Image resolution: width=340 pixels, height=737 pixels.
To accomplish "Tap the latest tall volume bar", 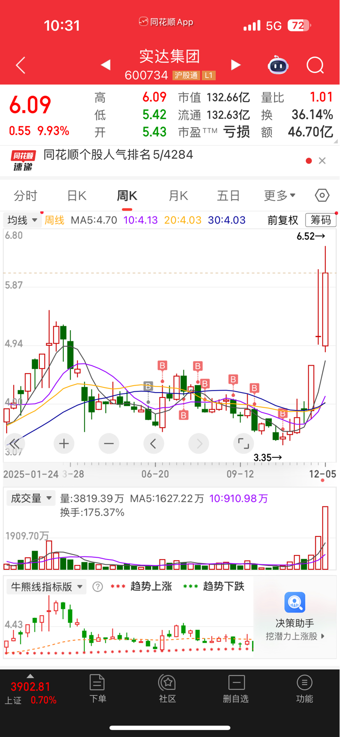I will 325,538.
